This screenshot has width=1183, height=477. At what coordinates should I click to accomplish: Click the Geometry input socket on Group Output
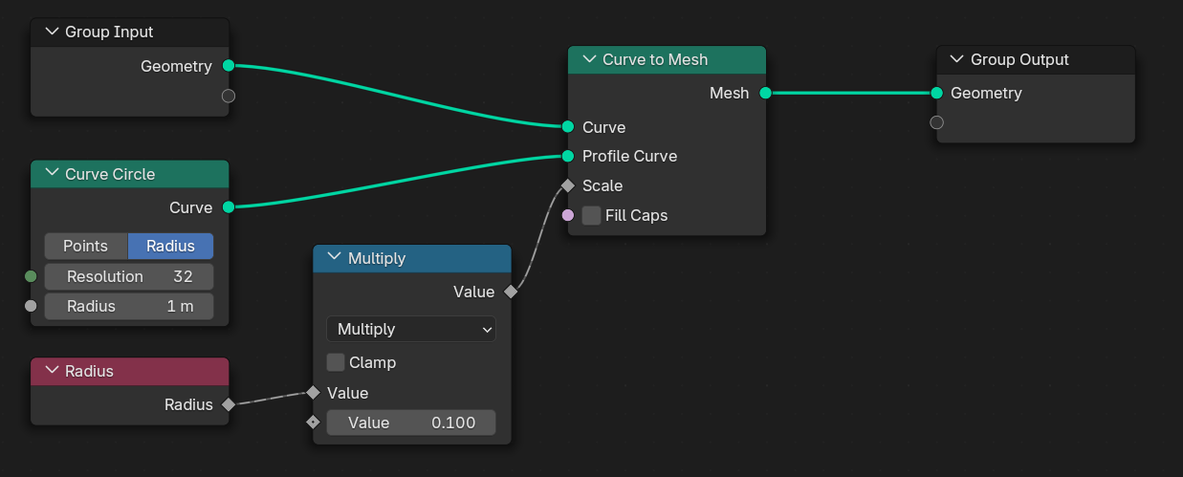click(x=936, y=93)
